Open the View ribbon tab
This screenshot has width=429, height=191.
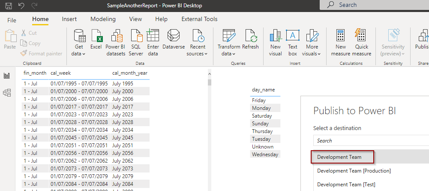click(135, 19)
